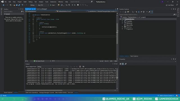The image size is (180, 101).
Task: Open the File menu
Action: pos(6,2)
